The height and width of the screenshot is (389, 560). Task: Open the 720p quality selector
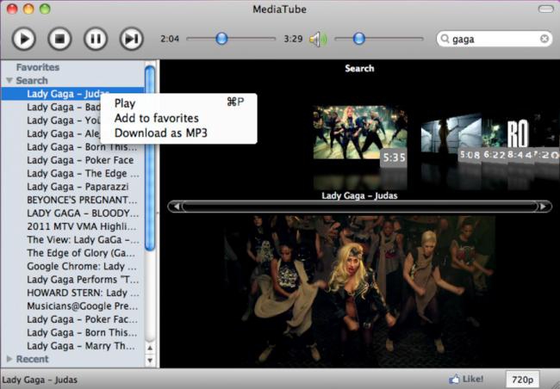[522, 380]
